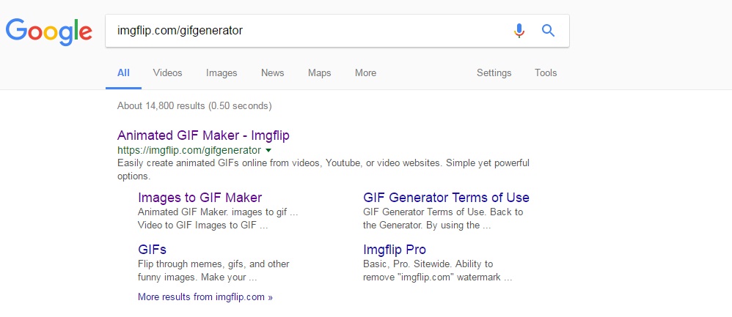Switch to the Maps tab
The width and height of the screenshot is (732, 317).
[x=319, y=72]
